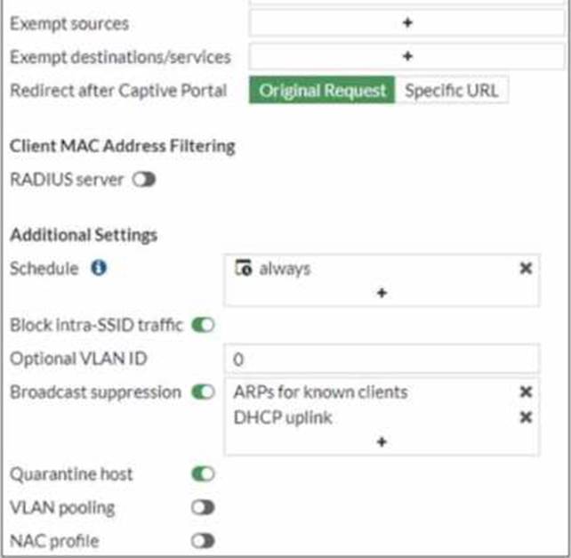571x558 pixels.
Task: Click the Schedule info icon
Action: [99, 268]
